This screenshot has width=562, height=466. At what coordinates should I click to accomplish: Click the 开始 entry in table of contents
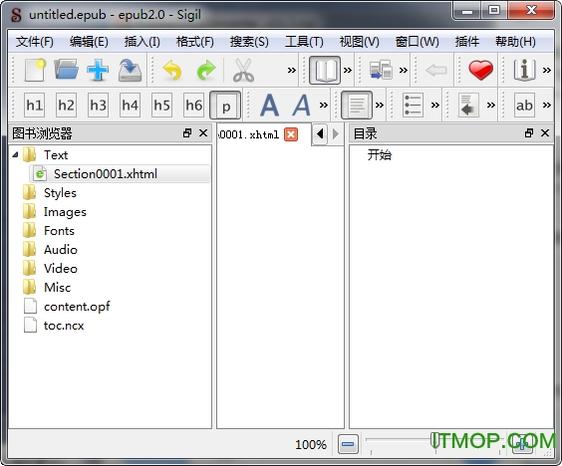pos(380,154)
